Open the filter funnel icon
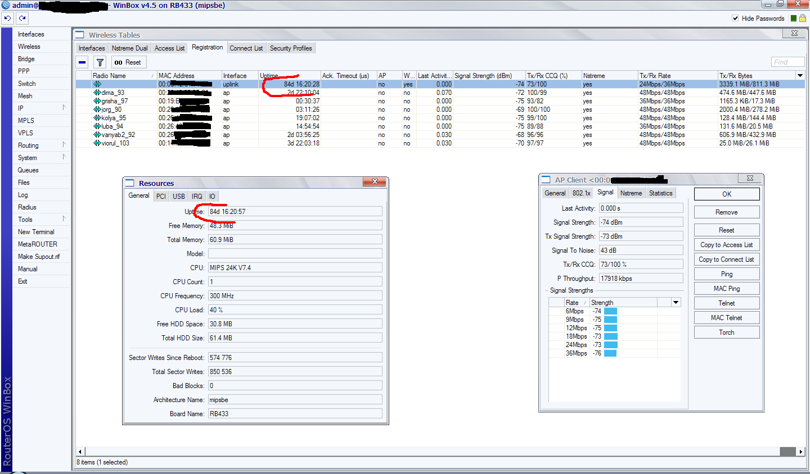Screen dimensions: 810x474 [100, 62]
